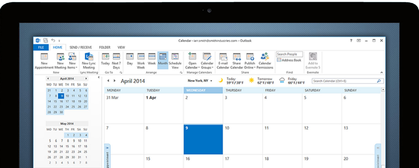
Task: Click the search magnifier icon
Action: tap(379, 81)
